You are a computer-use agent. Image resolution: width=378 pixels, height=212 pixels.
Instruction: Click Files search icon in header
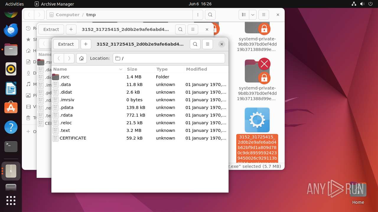[x=210, y=15]
